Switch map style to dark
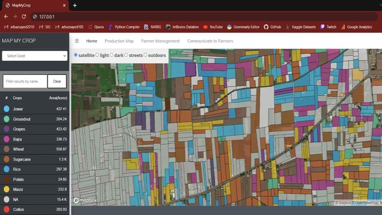382x215 pixels. click(112, 55)
